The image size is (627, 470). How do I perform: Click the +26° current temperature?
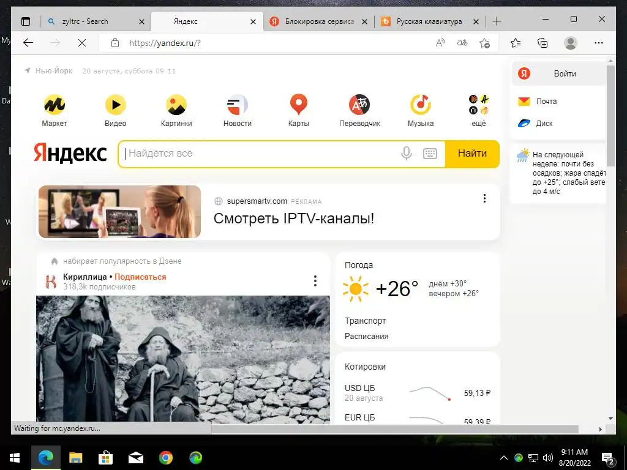click(397, 289)
